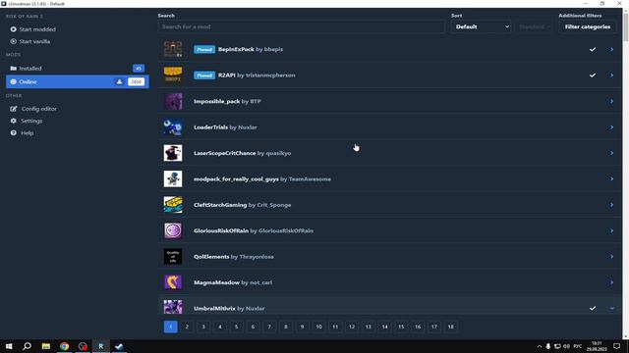Expand the LaserScopeCritChance row chevron

[611, 153]
